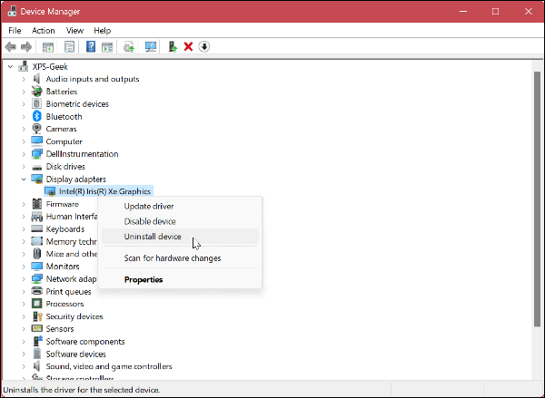Viewport: 545px width, 398px height.
Task: Expand the Network adapters category arrow
Action: [24, 279]
